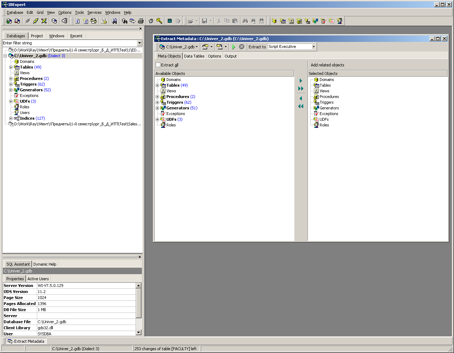This screenshot has height=353, width=454.
Task: Click into the Enter filter string field
Action: (x=70, y=43)
